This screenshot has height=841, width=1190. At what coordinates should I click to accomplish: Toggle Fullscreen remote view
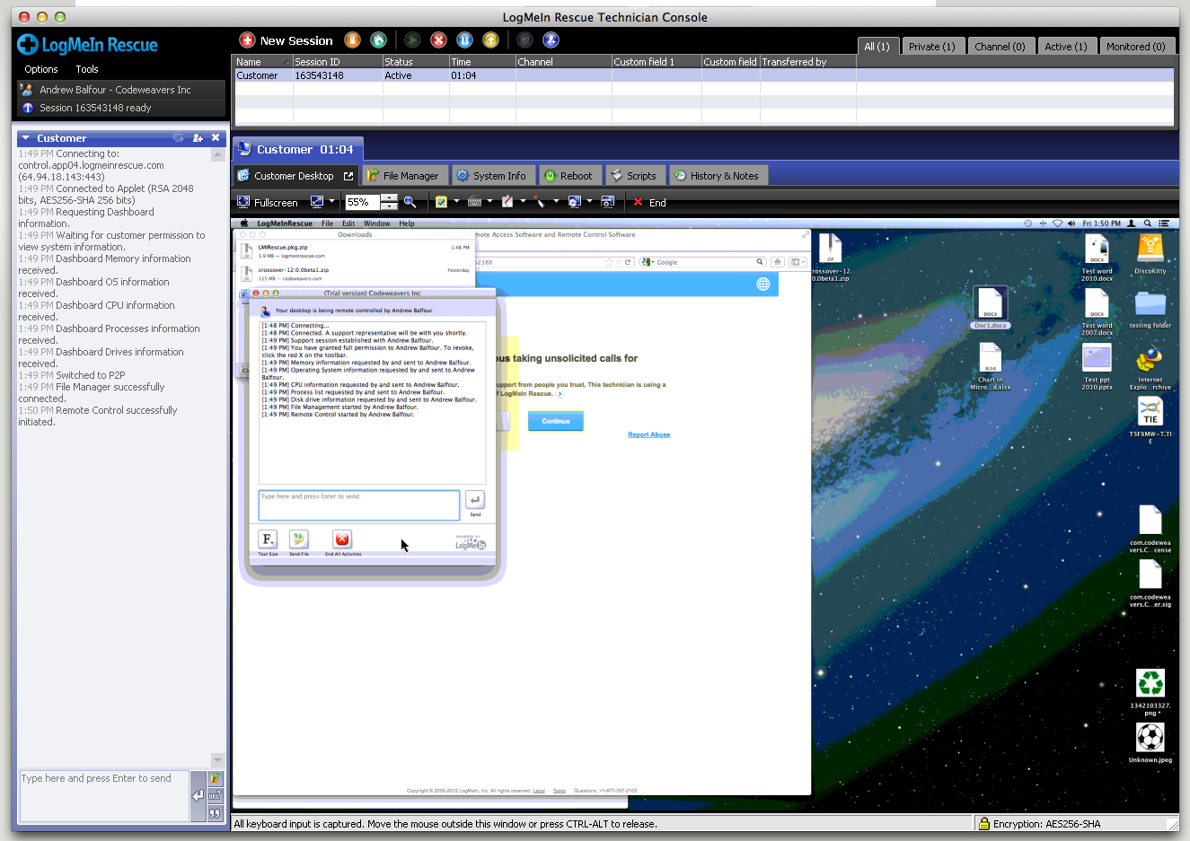pyautogui.click(x=267, y=203)
